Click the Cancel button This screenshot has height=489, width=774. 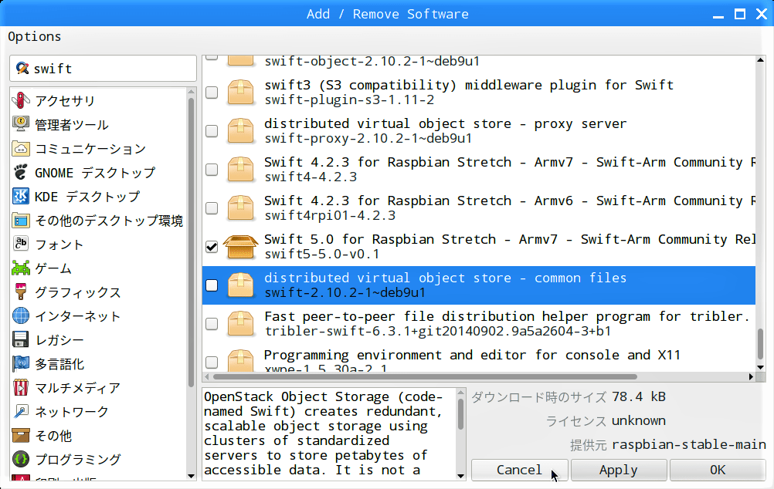pos(519,470)
